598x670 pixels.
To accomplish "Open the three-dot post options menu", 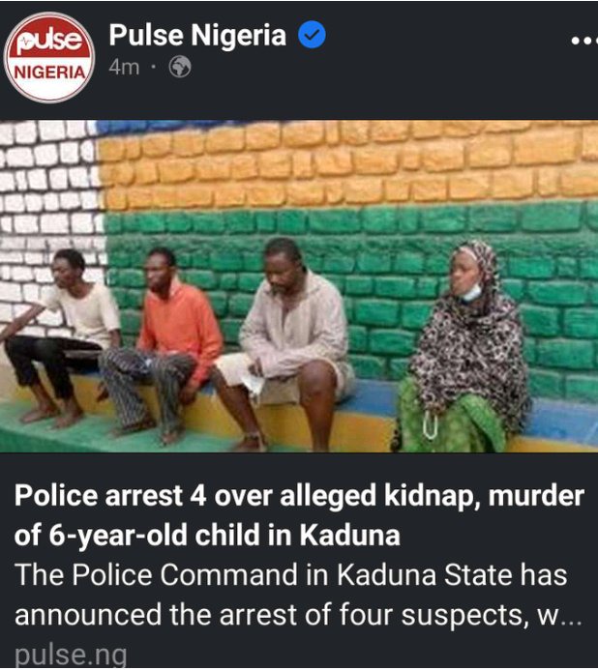I will [x=584, y=41].
